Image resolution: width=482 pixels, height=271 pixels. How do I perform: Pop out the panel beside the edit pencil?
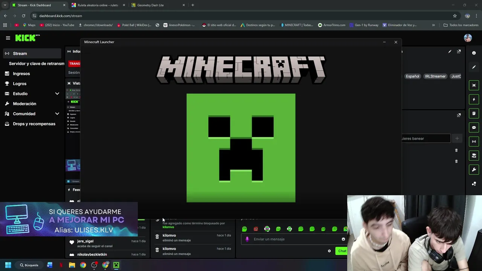(x=459, y=52)
